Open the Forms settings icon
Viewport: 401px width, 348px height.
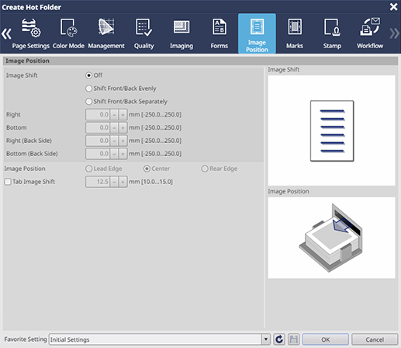pyautogui.click(x=220, y=33)
